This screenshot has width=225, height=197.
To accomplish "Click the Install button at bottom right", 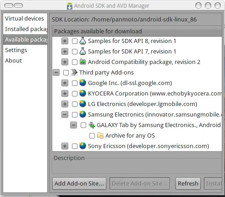I will [213, 183].
